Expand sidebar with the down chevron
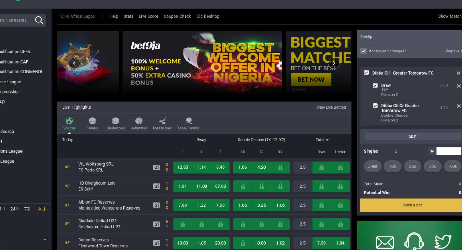 pyautogui.click(x=45, y=239)
